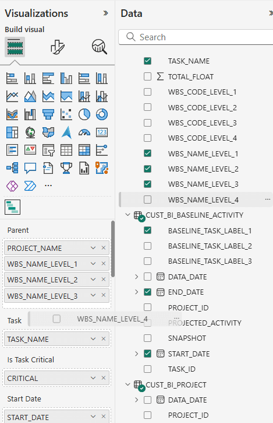Select the stacked bar chart visual

[x=12, y=79]
